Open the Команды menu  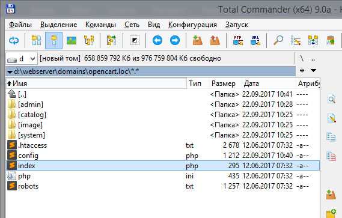[x=100, y=25]
